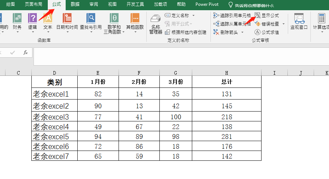Click the fx insert function icon
The width and height of the screenshot is (329, 179).
point(26,52)
